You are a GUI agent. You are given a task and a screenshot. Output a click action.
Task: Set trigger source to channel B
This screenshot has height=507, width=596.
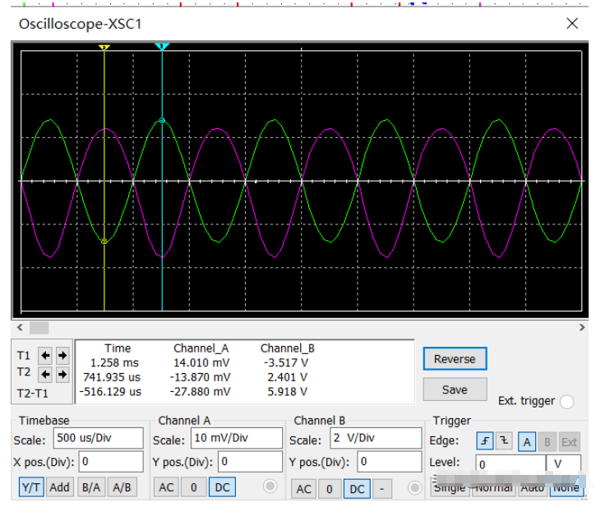(x=547, y=442)
